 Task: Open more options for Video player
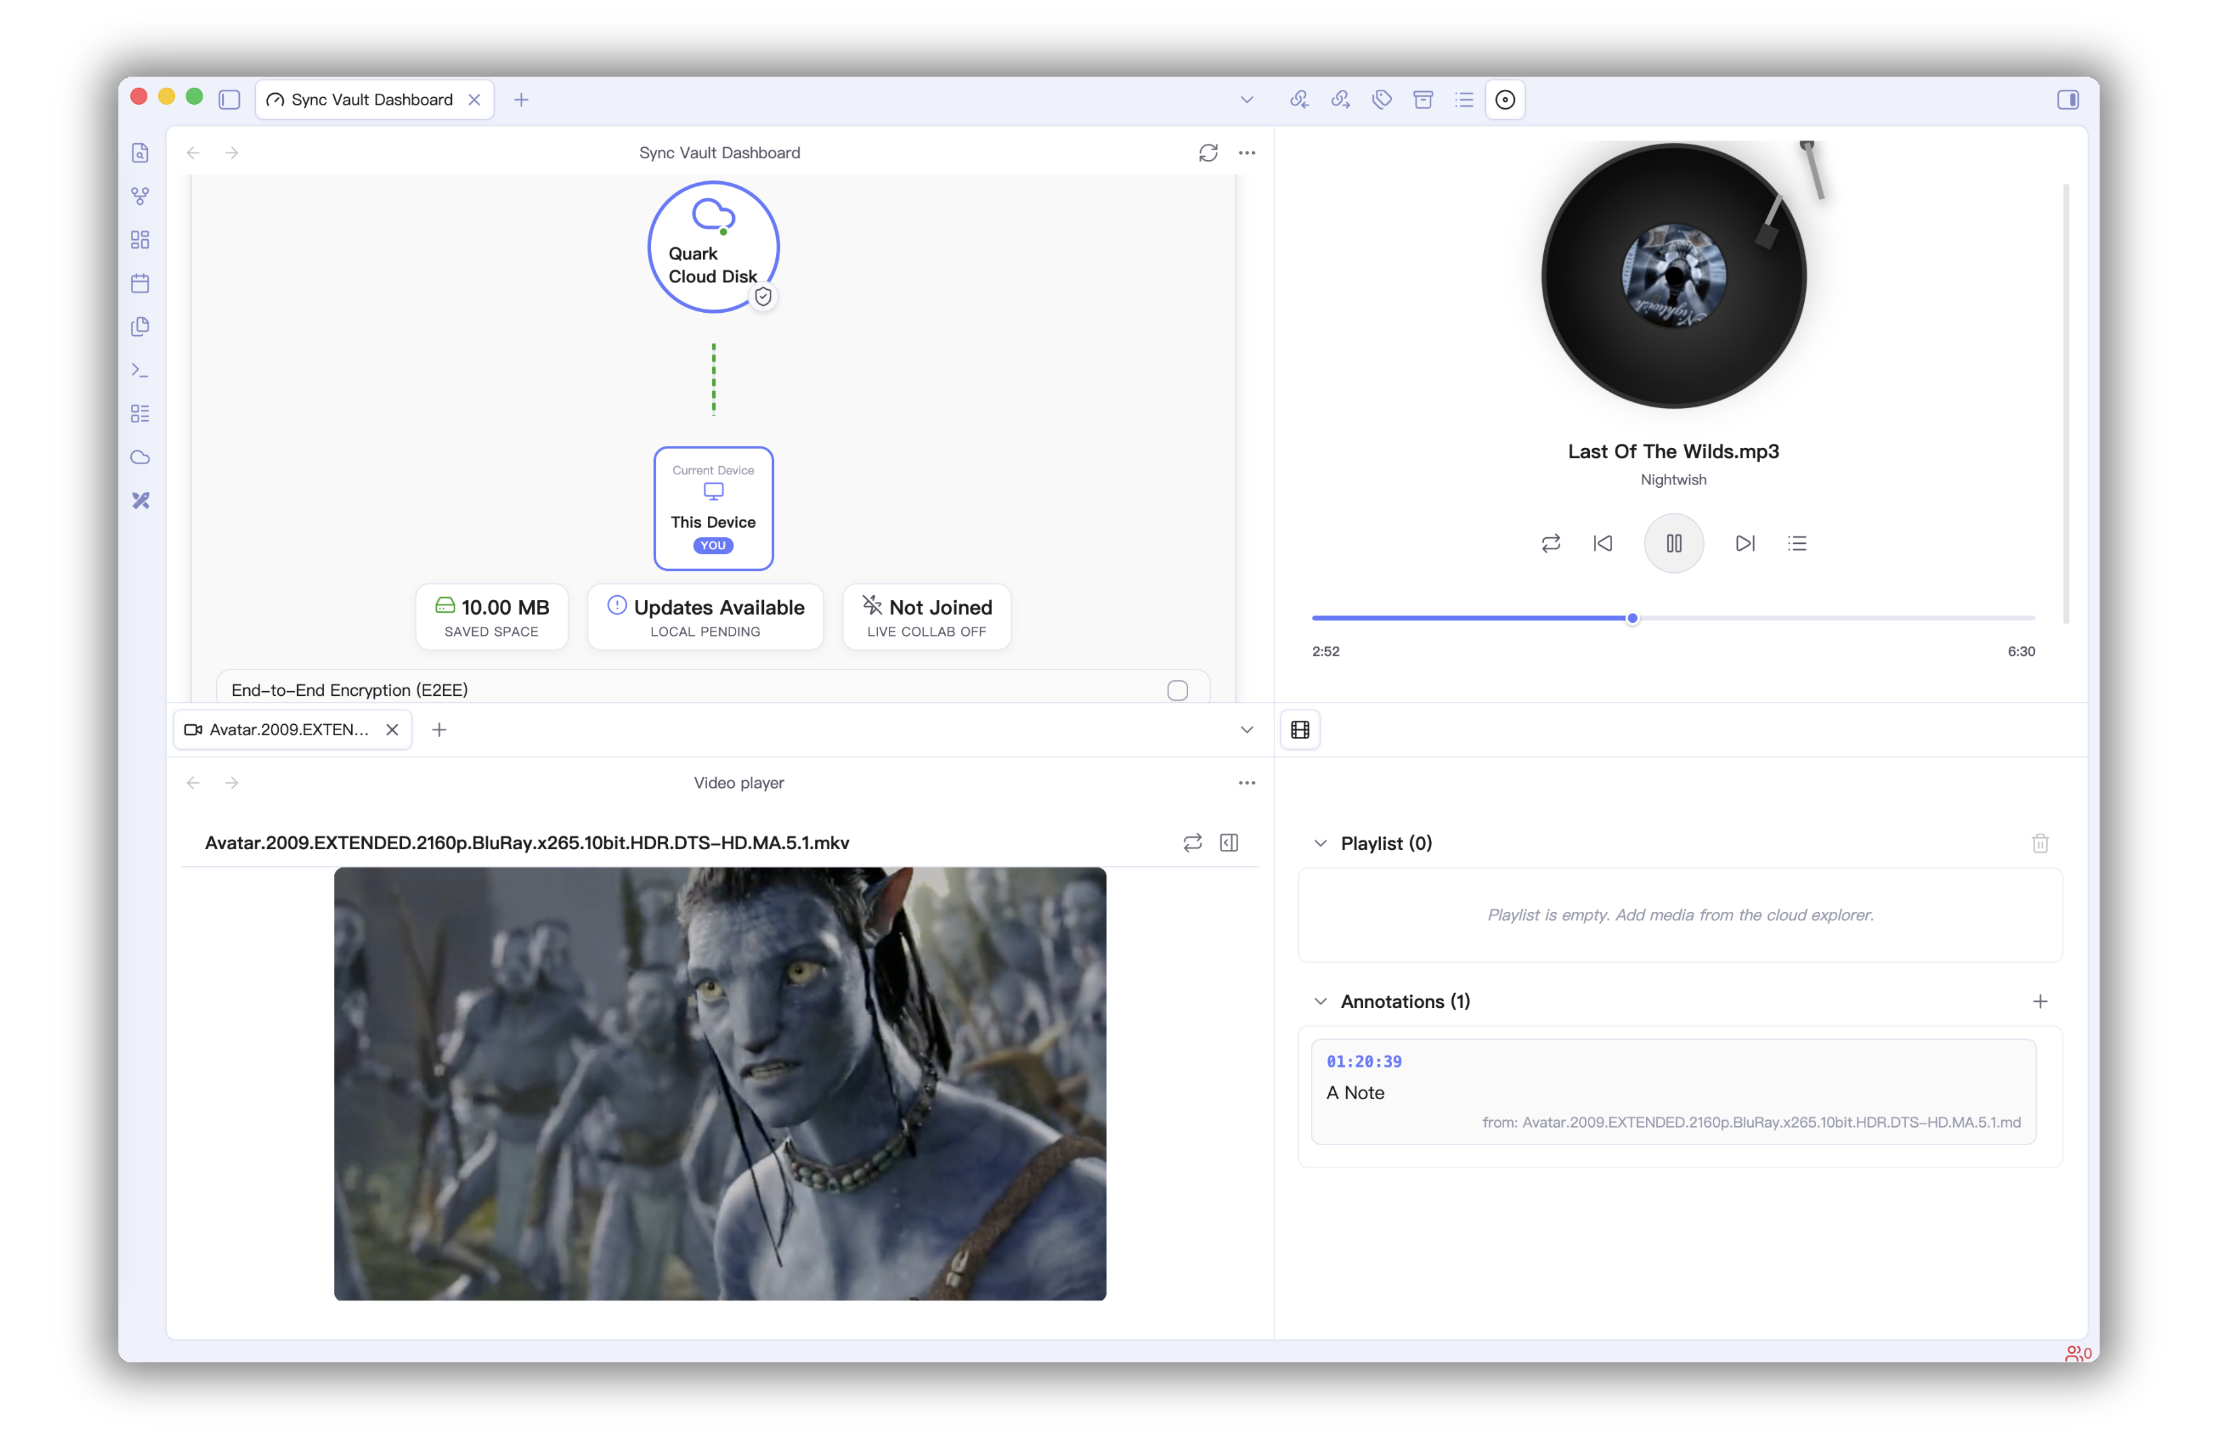tap(1247, 783)
